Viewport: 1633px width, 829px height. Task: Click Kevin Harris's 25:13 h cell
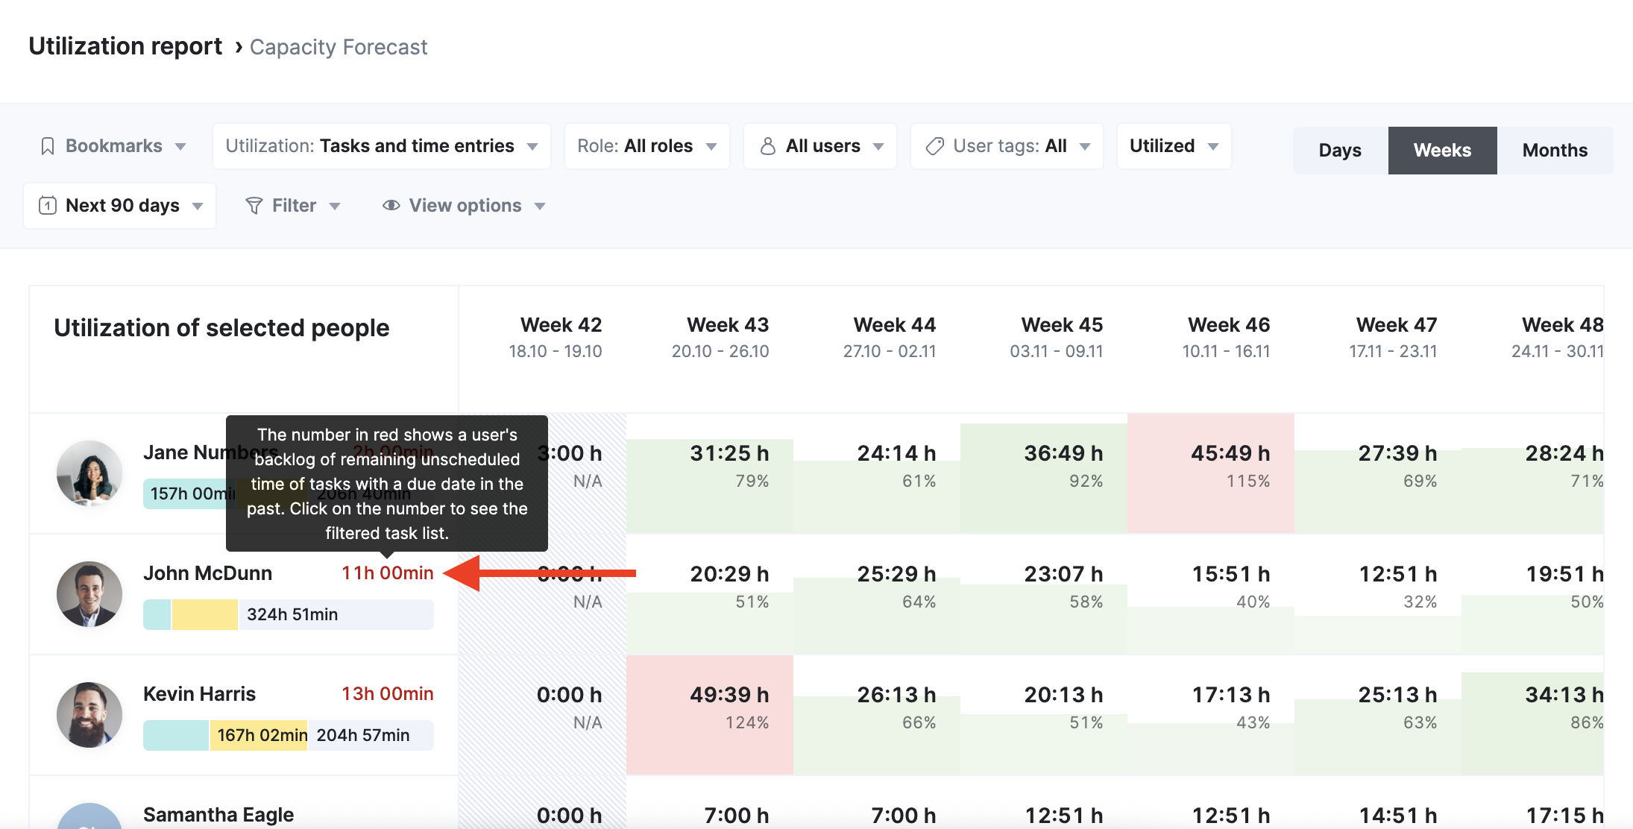(1378, 715)
